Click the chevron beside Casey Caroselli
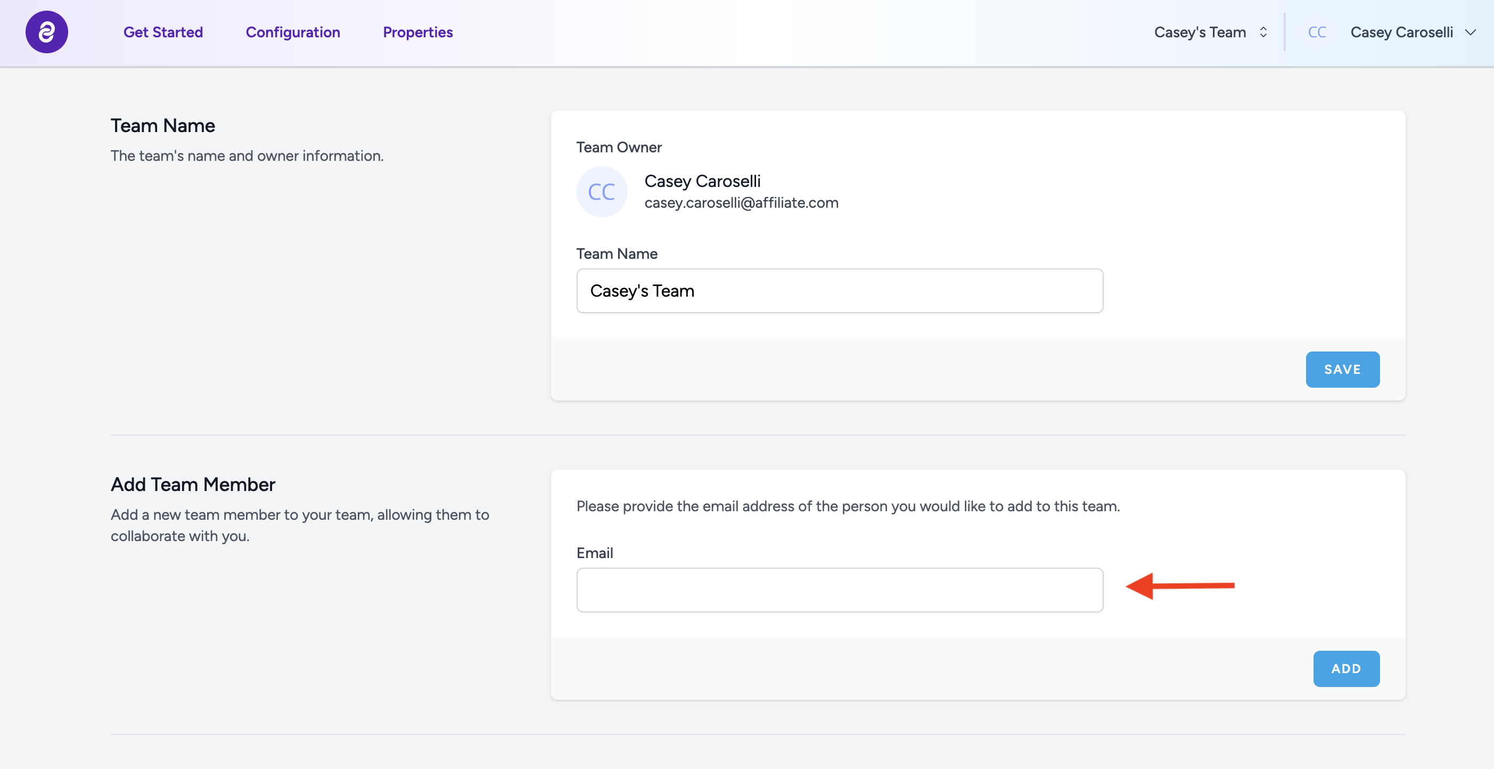This screenshot has width=1494, height=769. point(1470,32)
